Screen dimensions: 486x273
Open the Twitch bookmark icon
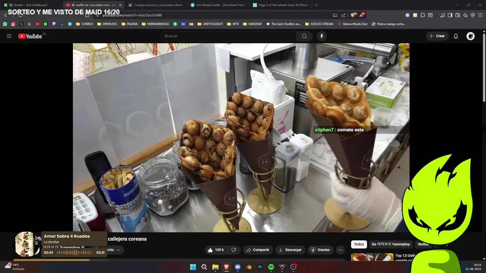(54, 24)
